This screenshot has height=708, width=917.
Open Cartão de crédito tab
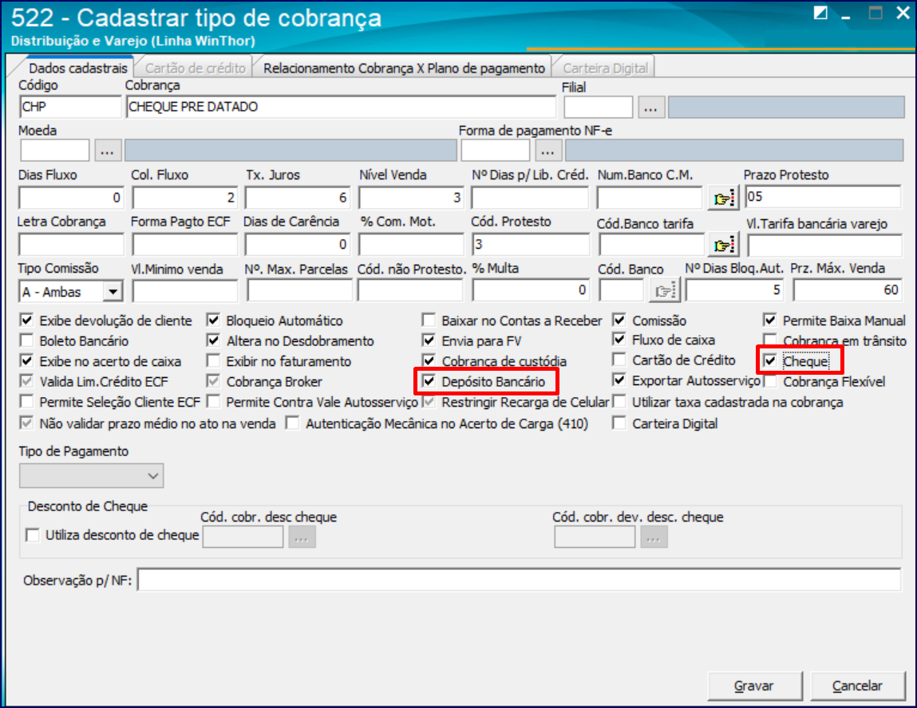click(x=195, y=69)
